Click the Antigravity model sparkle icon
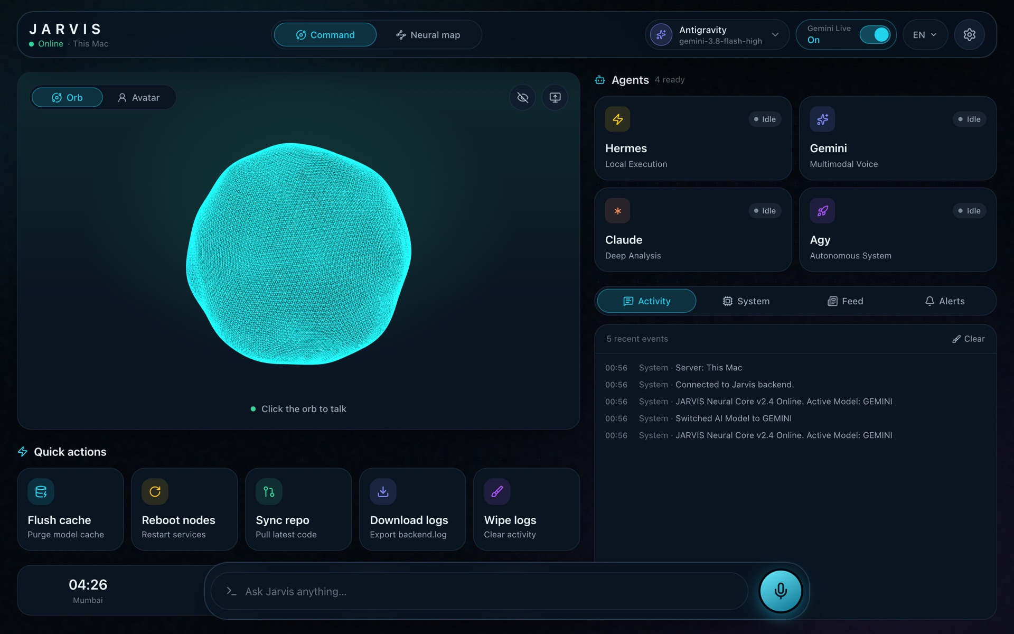 click(661, 35)
